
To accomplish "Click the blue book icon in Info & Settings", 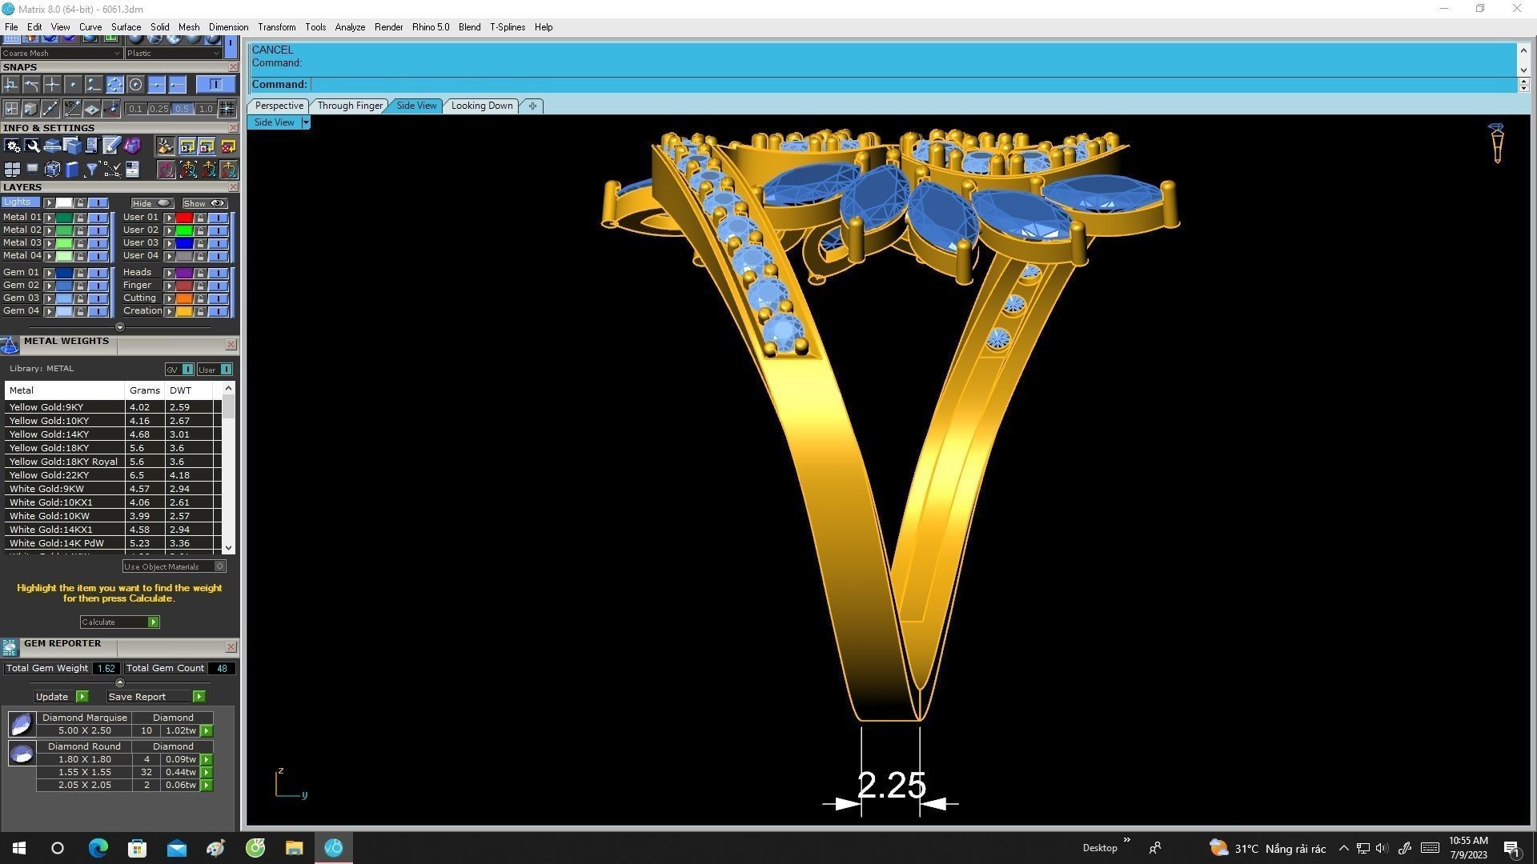I will click(x=72, y=170).
